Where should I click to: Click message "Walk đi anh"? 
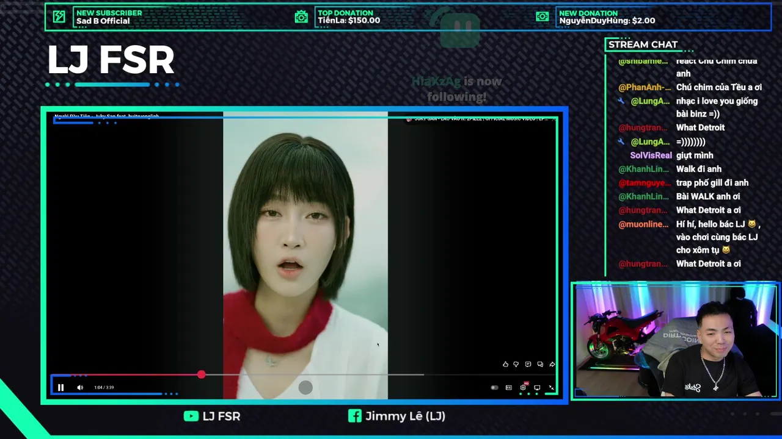click(699, 169)
